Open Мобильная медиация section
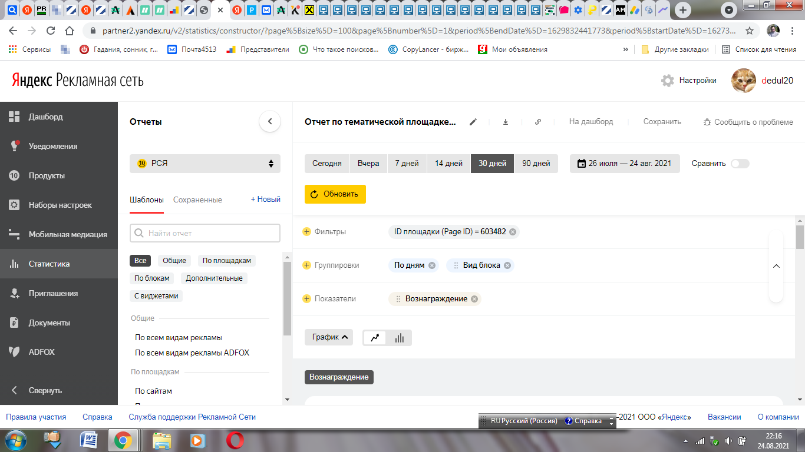 (59, 234)
